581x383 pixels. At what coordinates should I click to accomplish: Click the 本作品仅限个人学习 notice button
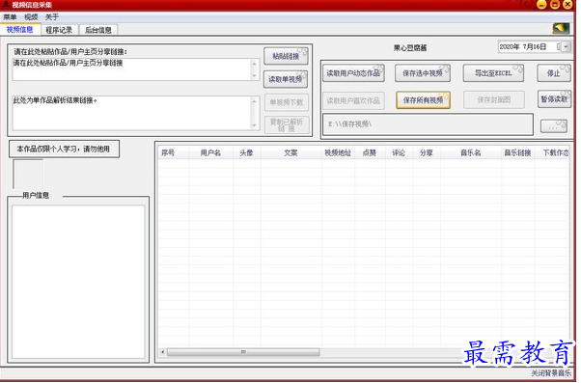coord(64,149)
